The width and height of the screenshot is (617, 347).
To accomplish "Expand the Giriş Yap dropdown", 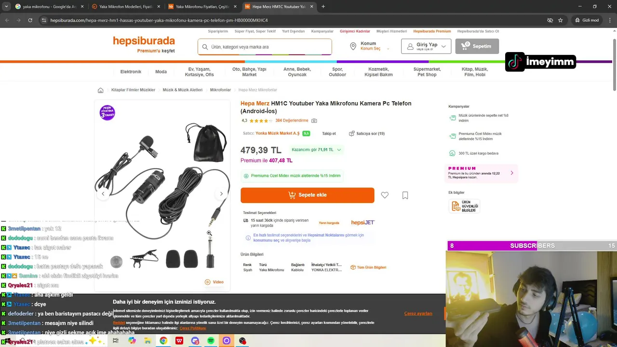I will click(426, 46).
